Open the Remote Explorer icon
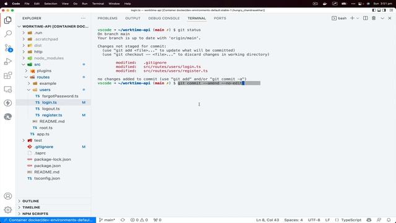This screenshot has width=396, height=223. [x=8, y=89]
